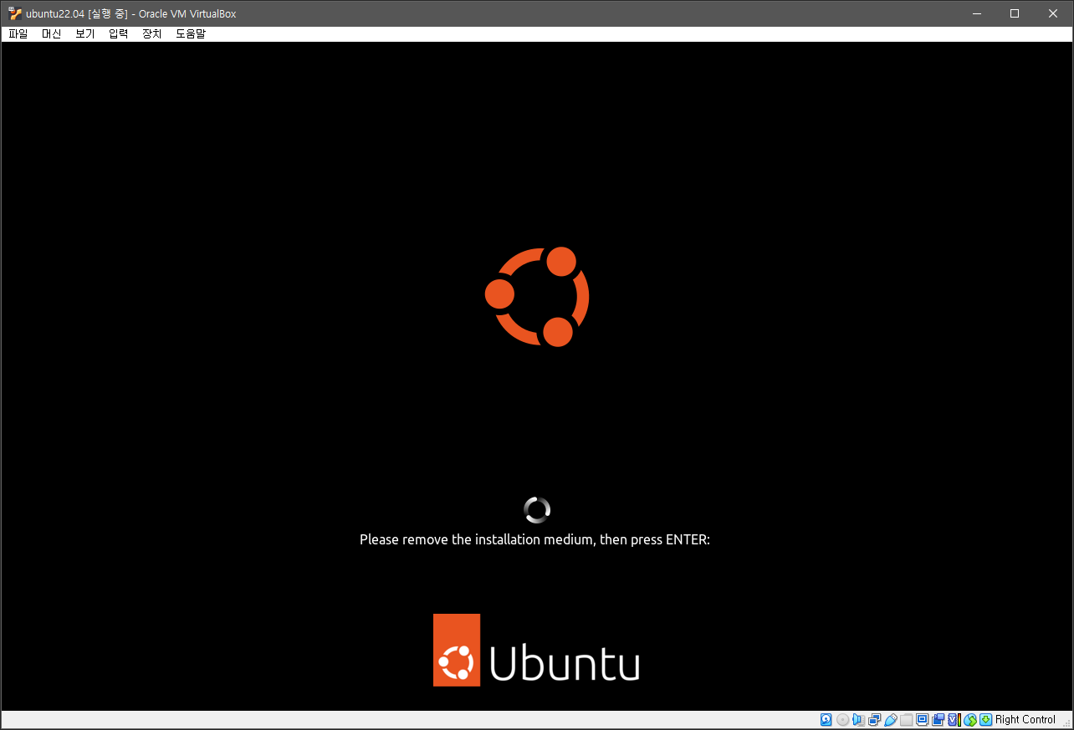Open the 도움말 menu
This screenshot has width=1074, height=730.
click(191, 33)
